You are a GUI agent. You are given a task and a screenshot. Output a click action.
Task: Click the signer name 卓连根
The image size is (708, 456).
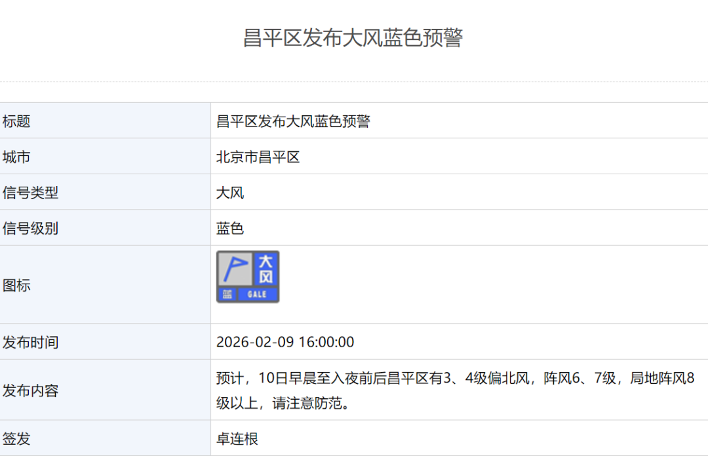coord(237,439)
